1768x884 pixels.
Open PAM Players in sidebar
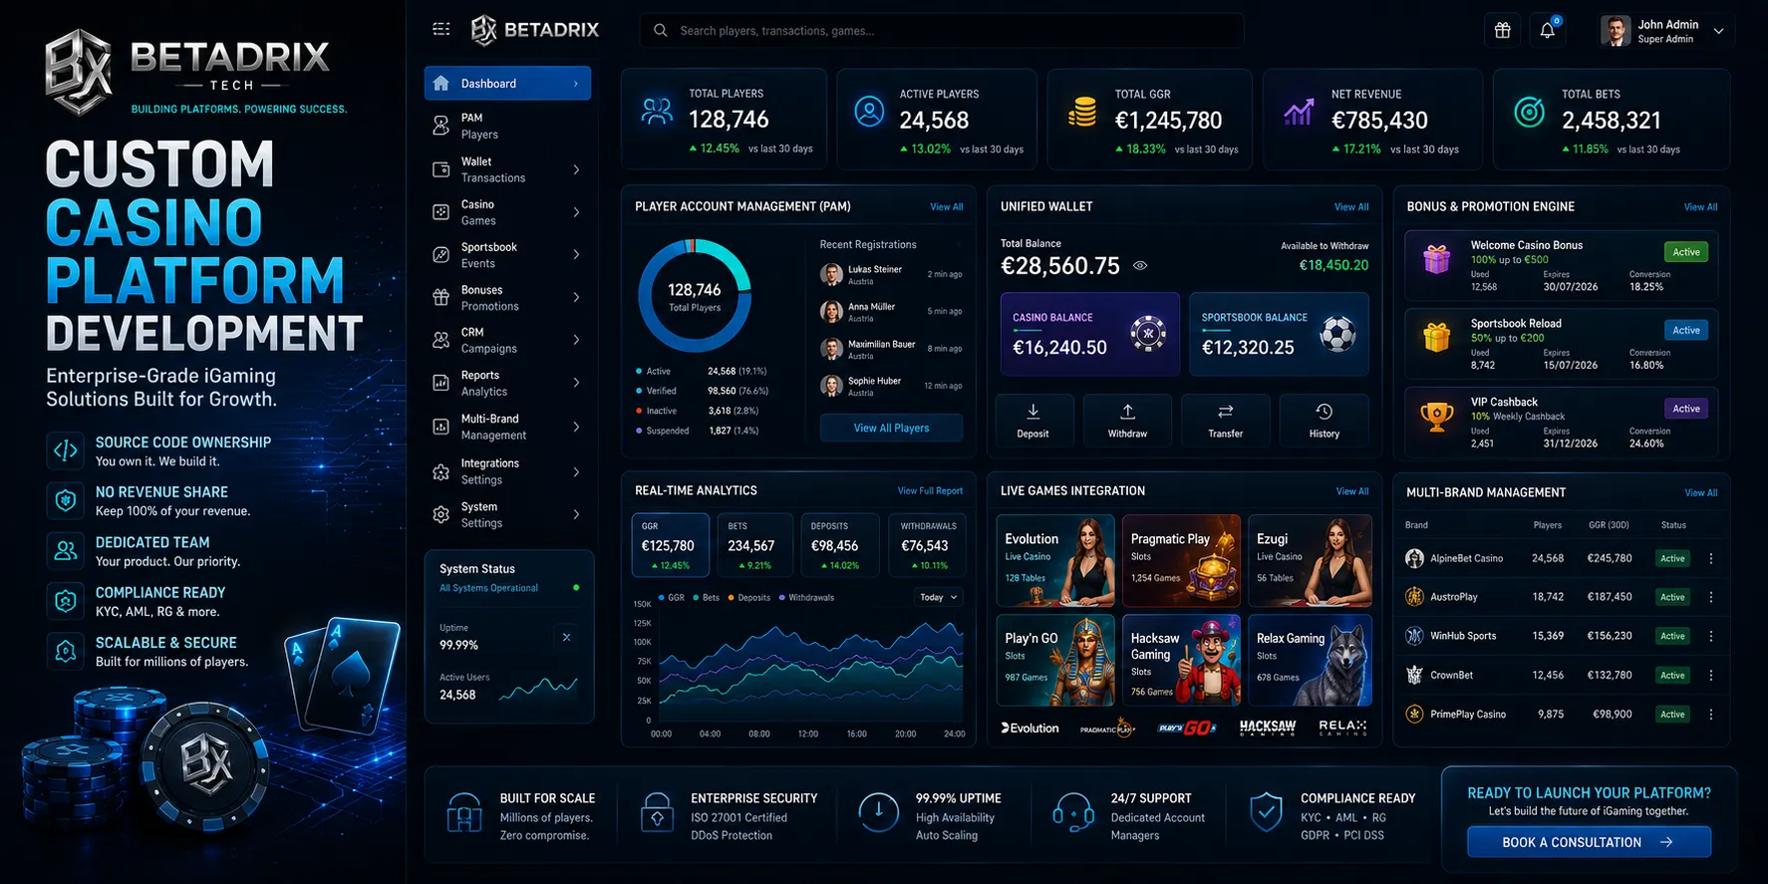tap(507, 126)
